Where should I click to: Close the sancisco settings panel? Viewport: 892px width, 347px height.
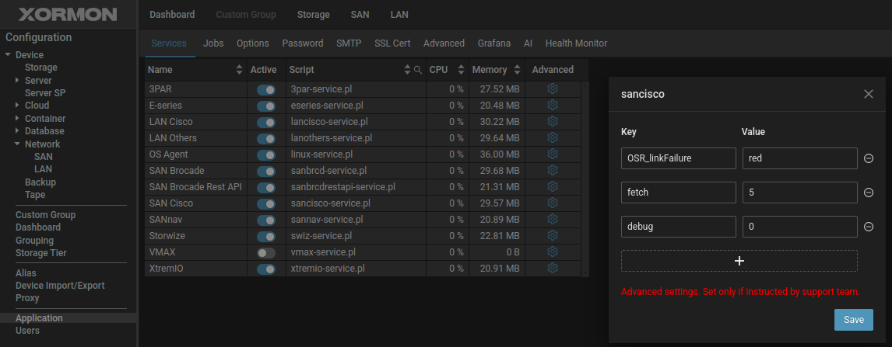click(869, 94)
